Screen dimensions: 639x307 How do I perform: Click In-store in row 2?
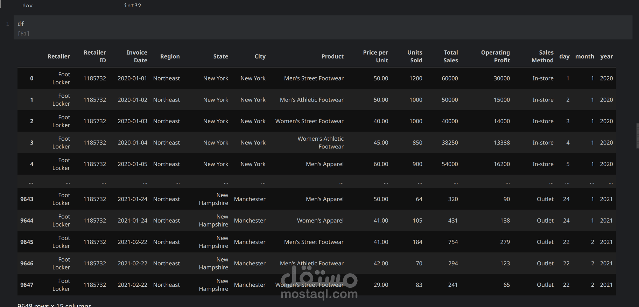[x=543, y=121]
